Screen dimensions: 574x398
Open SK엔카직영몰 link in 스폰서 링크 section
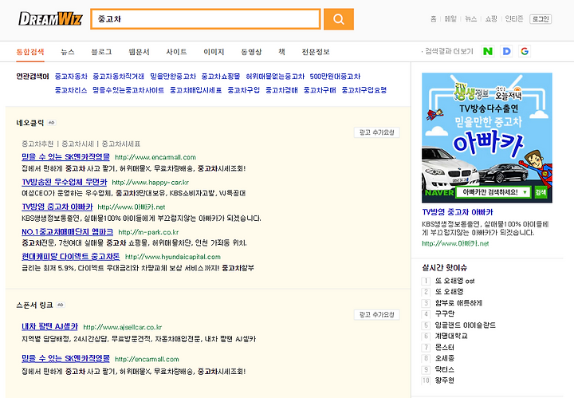[65, 359]
